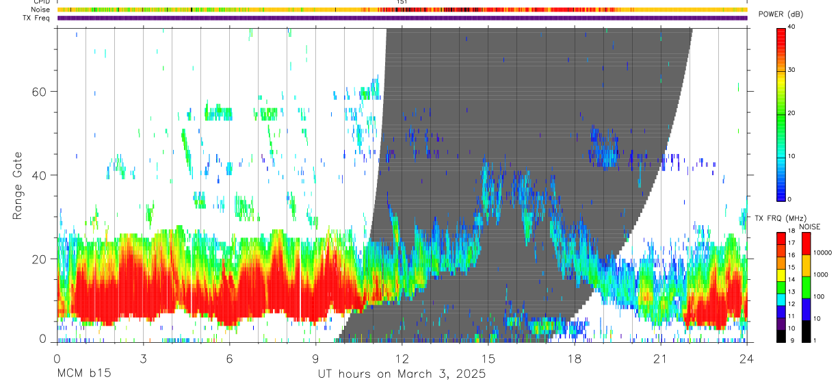Click x-axis hour tick 6
The width and height of the screenshot is (840, 388).
[229, 358]
